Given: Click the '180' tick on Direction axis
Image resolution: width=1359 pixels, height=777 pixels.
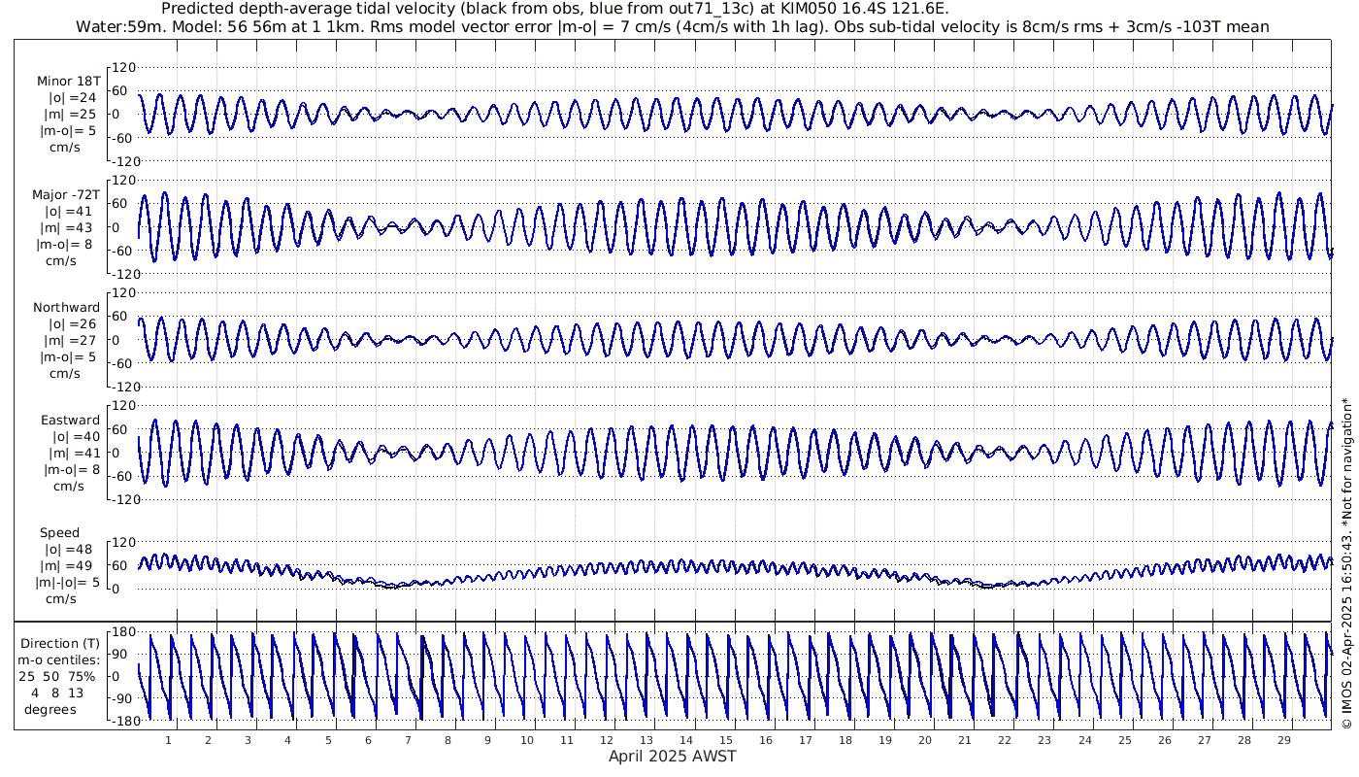Looking at the screenshot, I should (x=121, y=632).
